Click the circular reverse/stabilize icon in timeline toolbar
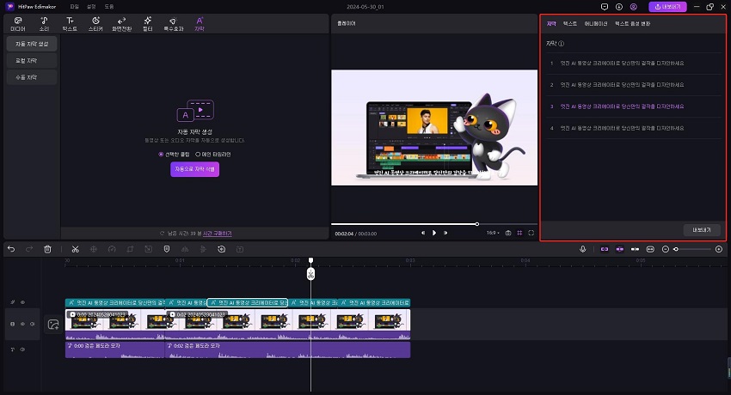Image resolution: width=731 pixels, height=395 pixels. click(221, 249)
